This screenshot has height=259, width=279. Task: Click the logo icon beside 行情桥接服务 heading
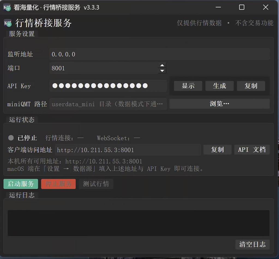[8, 23]
